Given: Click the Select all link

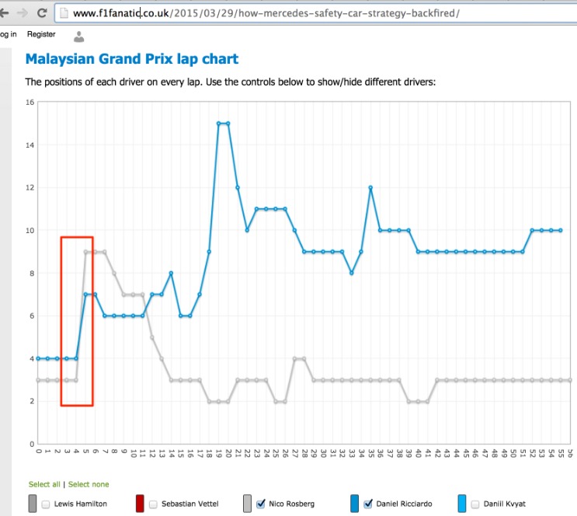Looking at the screenshot, I should [44, 484].
